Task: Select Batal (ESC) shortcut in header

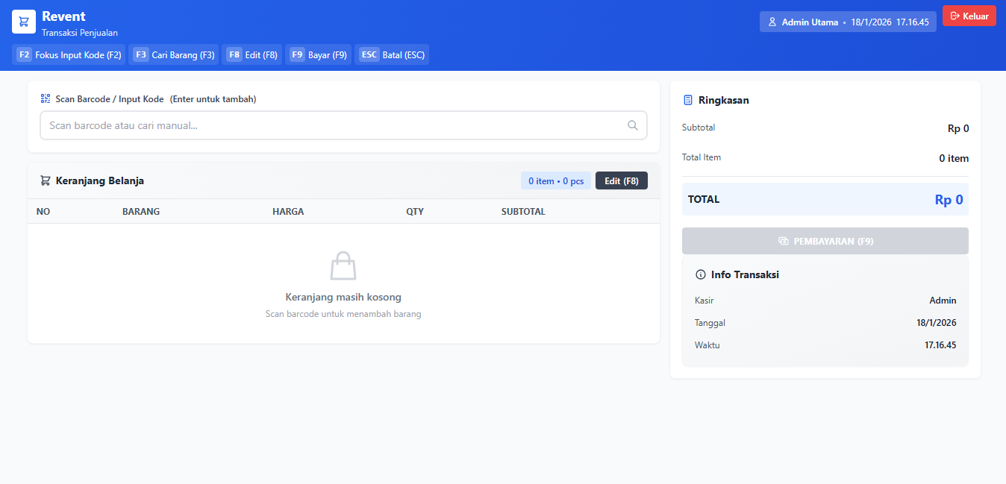Action: click(x=392, y=54)
